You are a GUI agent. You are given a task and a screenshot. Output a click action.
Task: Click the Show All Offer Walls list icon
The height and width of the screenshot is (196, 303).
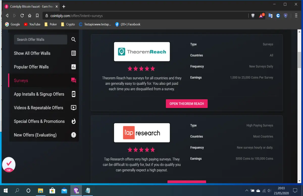(x=73, y=53)
